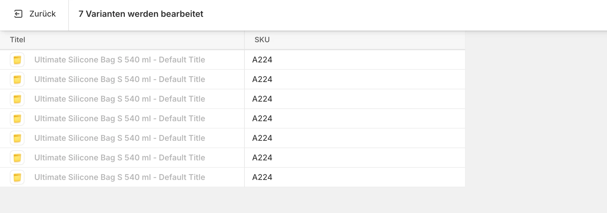Click the Titel column header
Image resolution: width=607 pixels, height=213 pixels.
(x=17, y=40)
